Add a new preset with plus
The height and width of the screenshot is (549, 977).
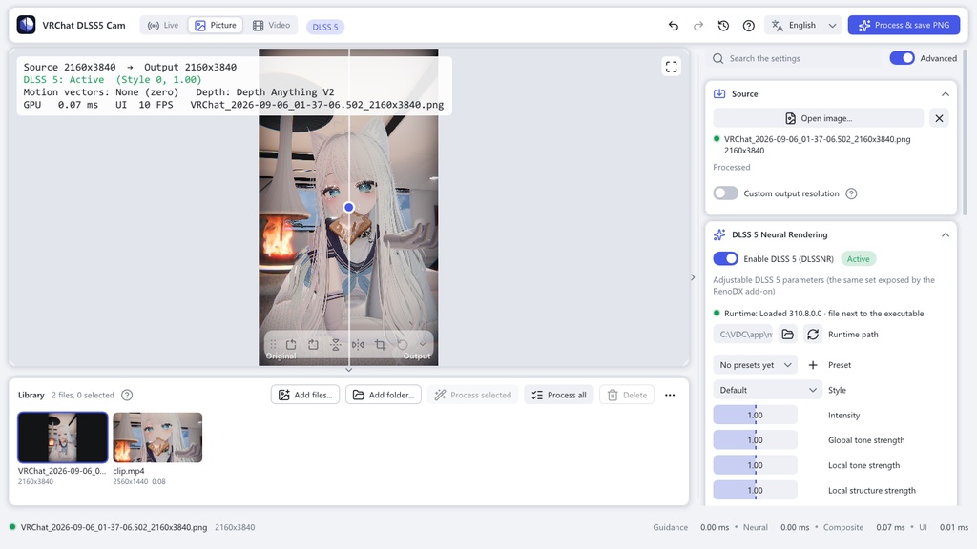[x=813, y=365]
